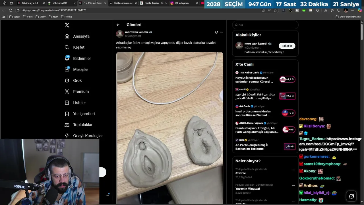
Task: Switch to flotilla-orpin.vercel tab
Action: coord(123,3)
